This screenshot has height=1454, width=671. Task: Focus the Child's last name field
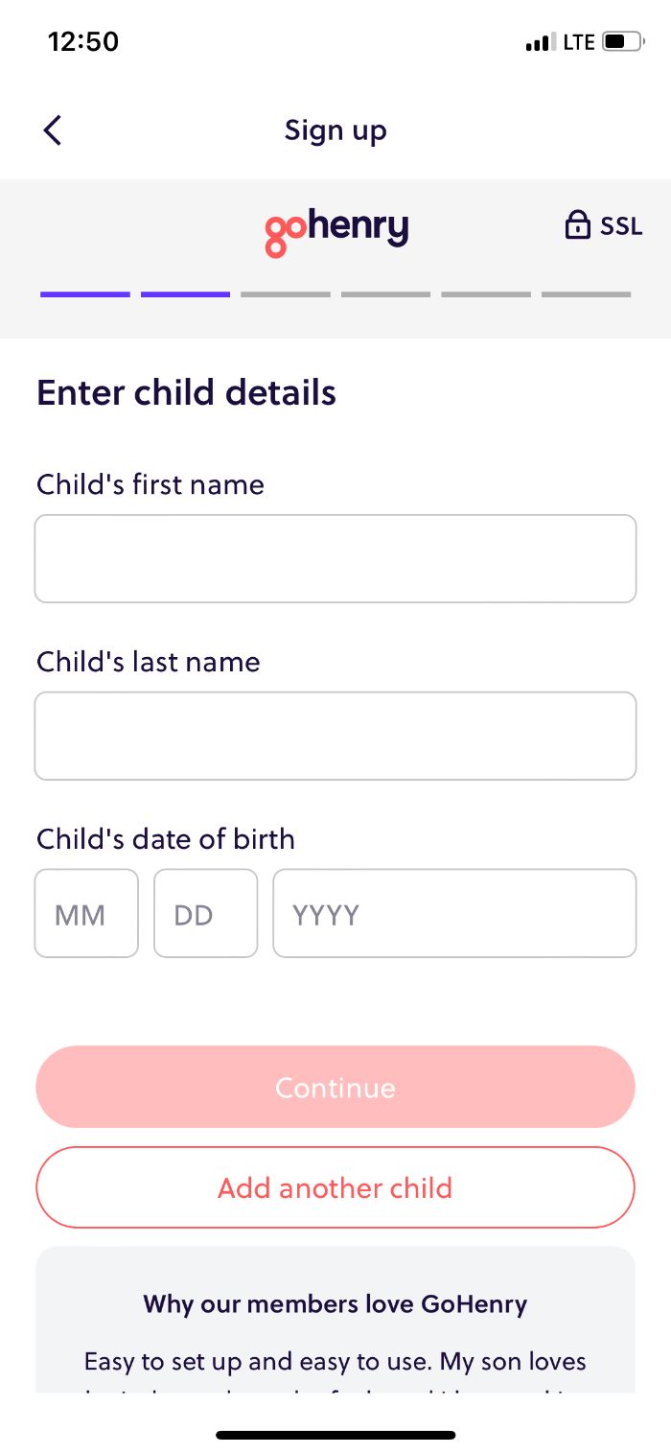pyautogui.click(x=335, y=736)
